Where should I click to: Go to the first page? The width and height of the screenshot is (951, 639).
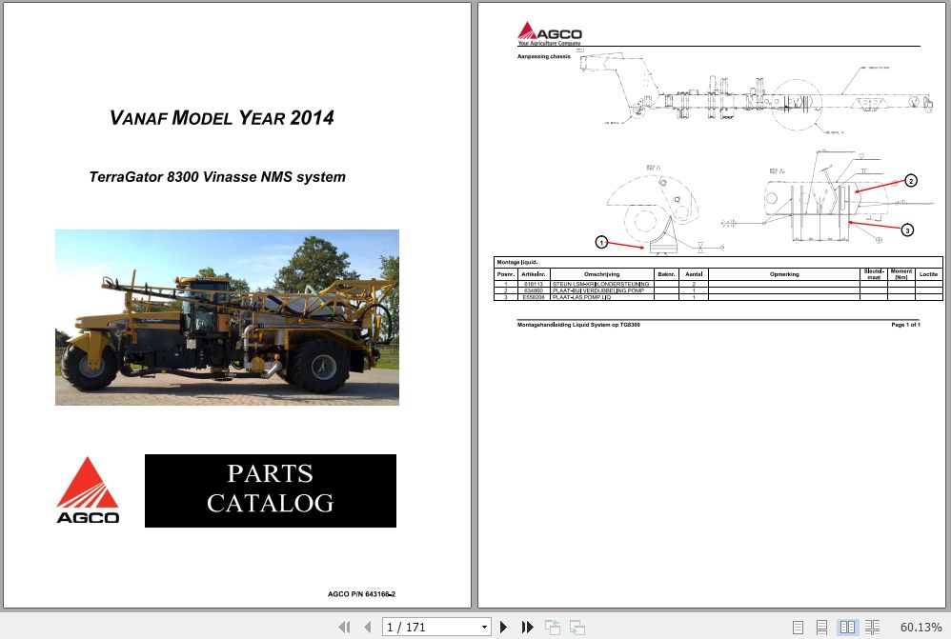345,627
